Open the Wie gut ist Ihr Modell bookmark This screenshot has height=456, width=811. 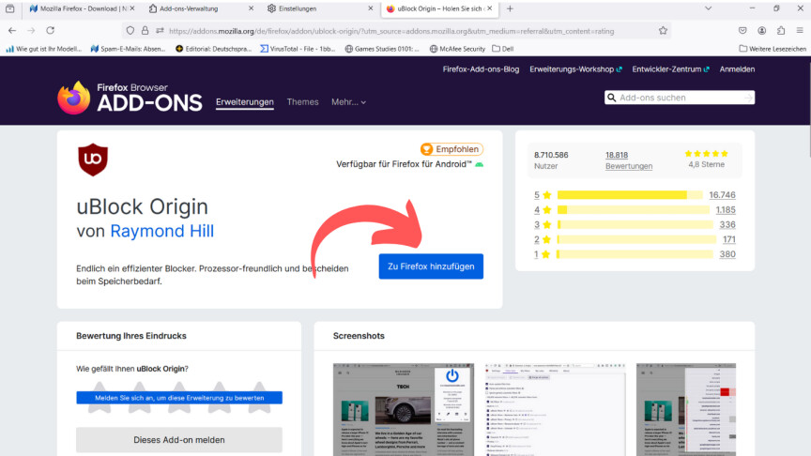[x=44, y=49]
